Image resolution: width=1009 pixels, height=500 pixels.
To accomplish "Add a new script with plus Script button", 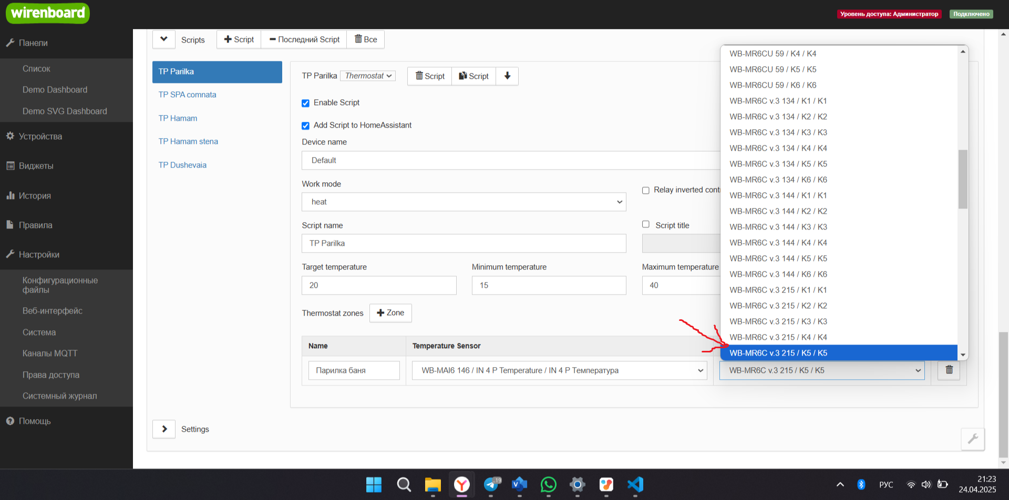I will click(x=239, y=39).
